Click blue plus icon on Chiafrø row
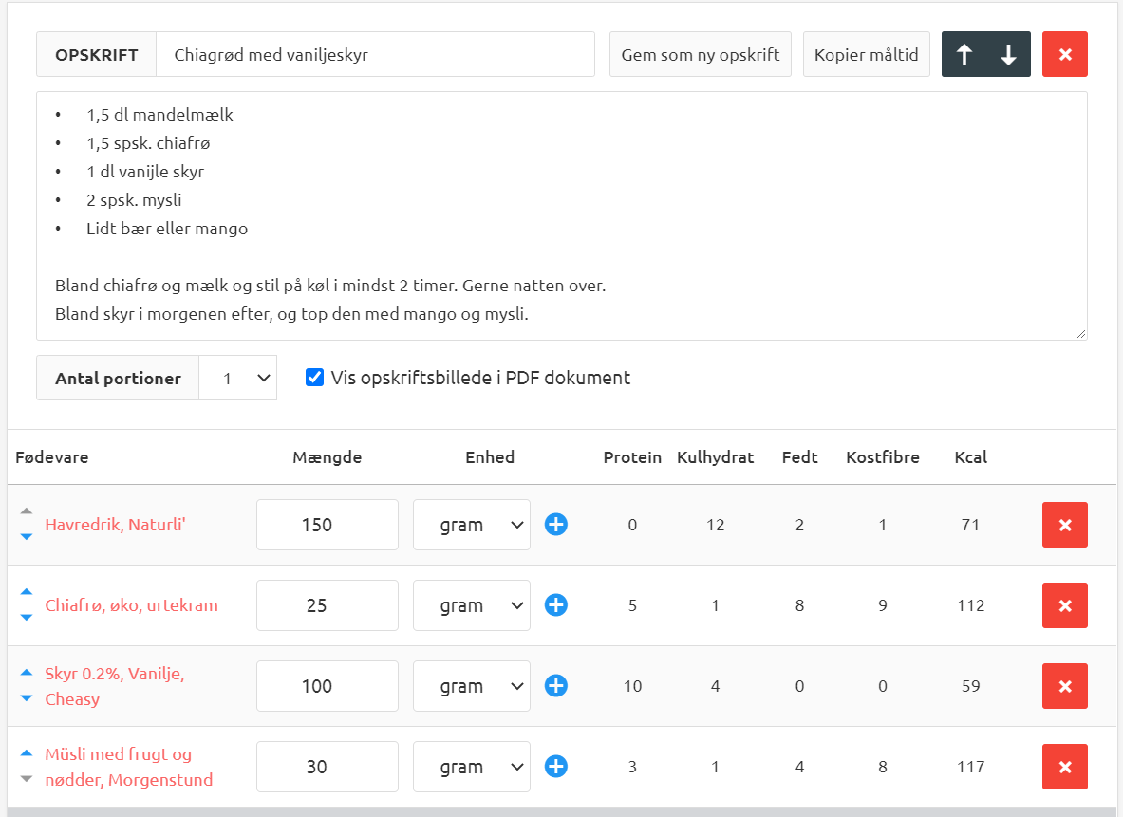 [x=556, y=605]
